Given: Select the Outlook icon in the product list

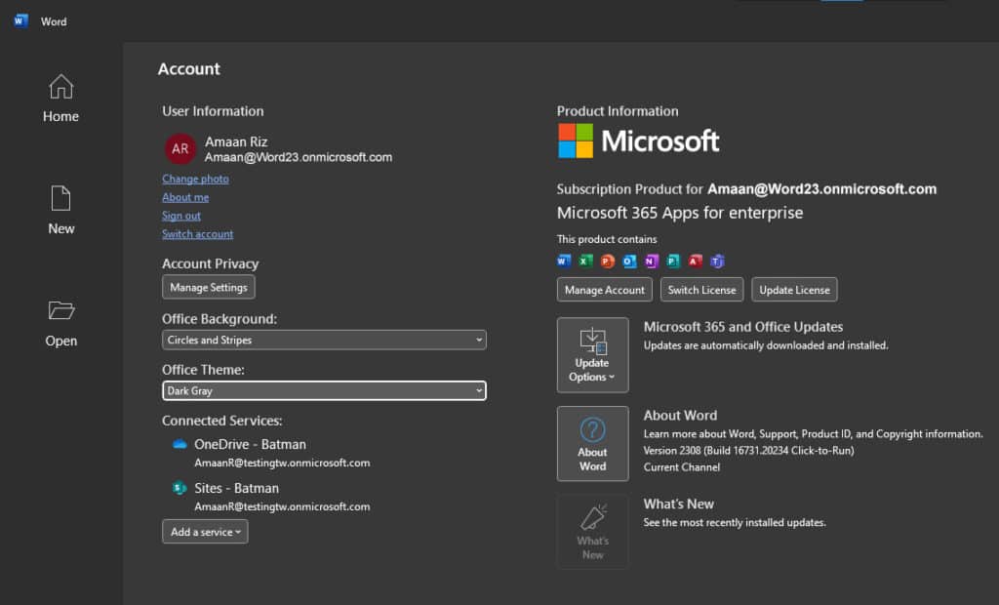Looking at the screenshot, I should tap(627, 261).
